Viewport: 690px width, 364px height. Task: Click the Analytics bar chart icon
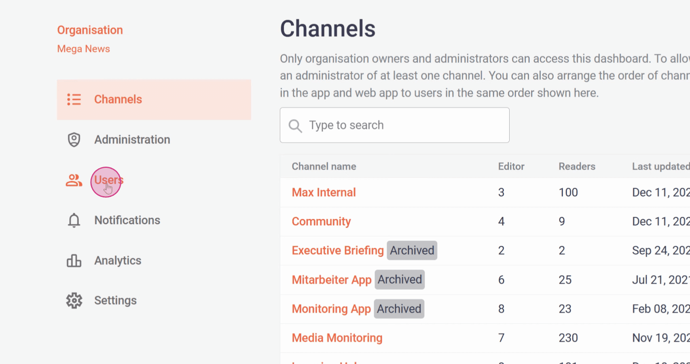74,261
